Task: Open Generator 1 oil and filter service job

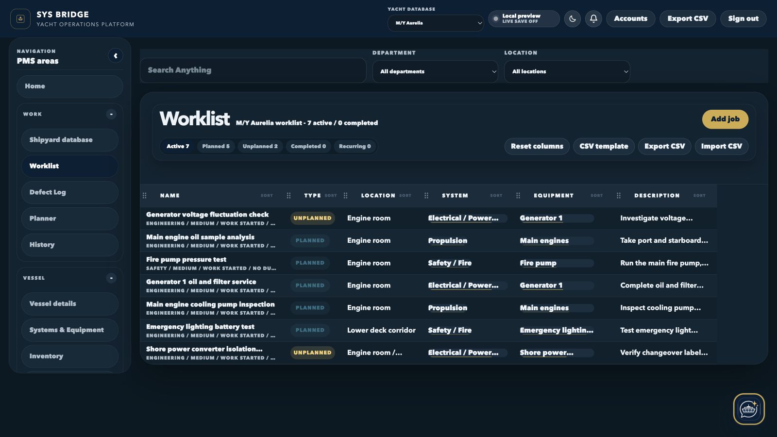Action: click(x=201, y=282)
